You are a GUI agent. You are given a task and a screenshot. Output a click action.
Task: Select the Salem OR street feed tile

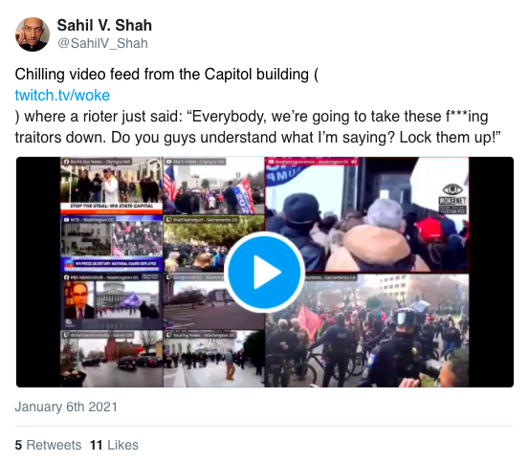(112, 359)
